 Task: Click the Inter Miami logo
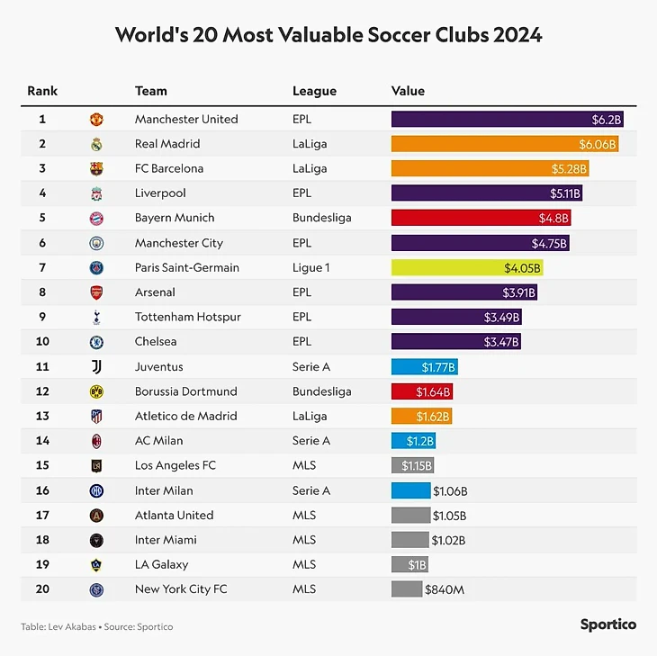tap(96, 540)
